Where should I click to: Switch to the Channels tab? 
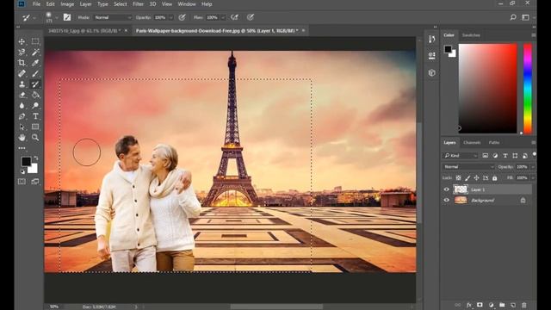(x=472, y=142)
